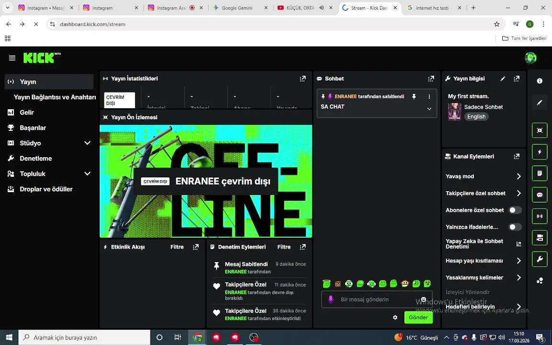
Task: Click the English language tag
Action: (476, 116)
